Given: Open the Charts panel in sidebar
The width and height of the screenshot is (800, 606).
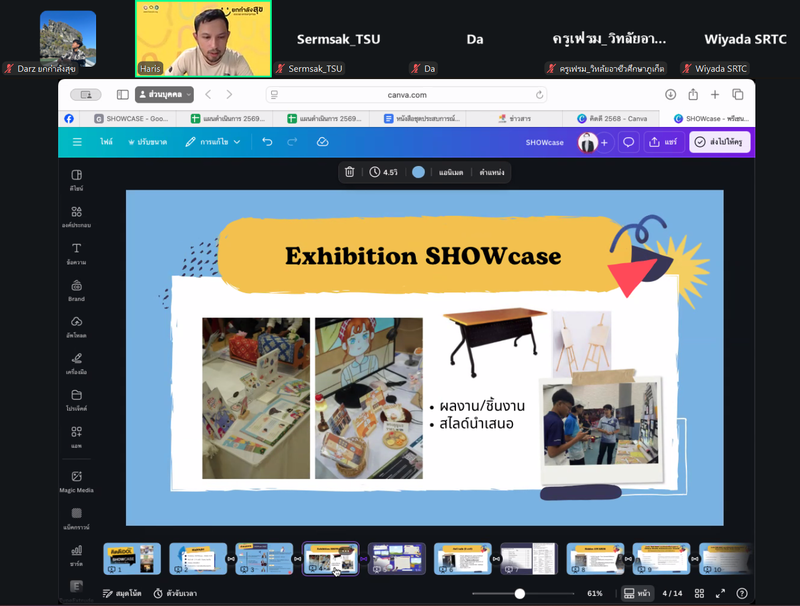Looking at the screenshot, I should (x=76, y=555).
